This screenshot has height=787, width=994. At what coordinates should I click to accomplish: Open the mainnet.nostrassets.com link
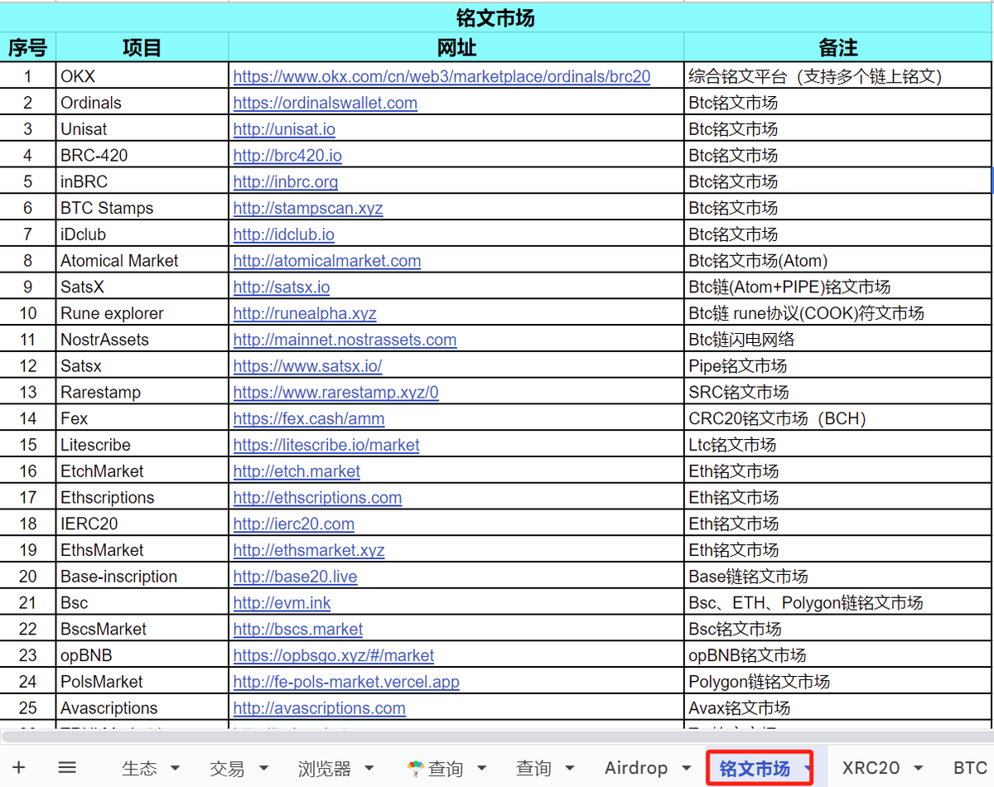coord(345,340)
